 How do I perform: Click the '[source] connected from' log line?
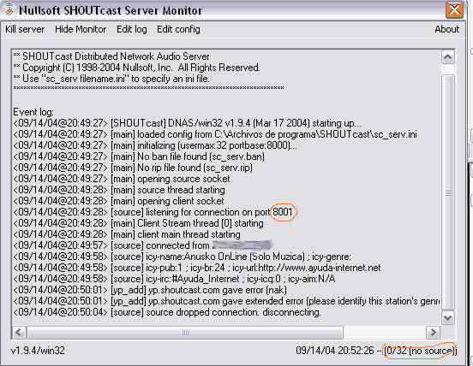tap(143, 245)
